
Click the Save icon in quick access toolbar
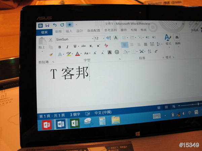pyautogui.click(x=47, y=25)
